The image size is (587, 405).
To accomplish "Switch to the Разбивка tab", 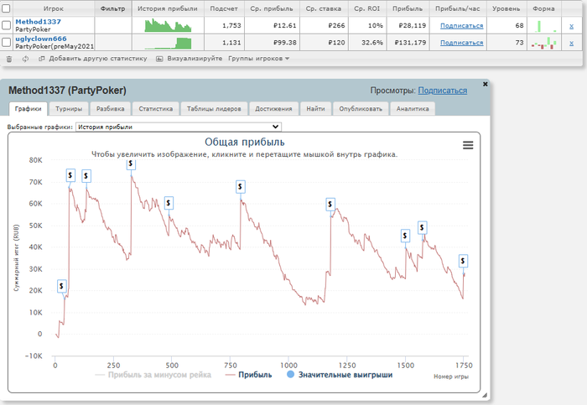I will coord(110,109).
